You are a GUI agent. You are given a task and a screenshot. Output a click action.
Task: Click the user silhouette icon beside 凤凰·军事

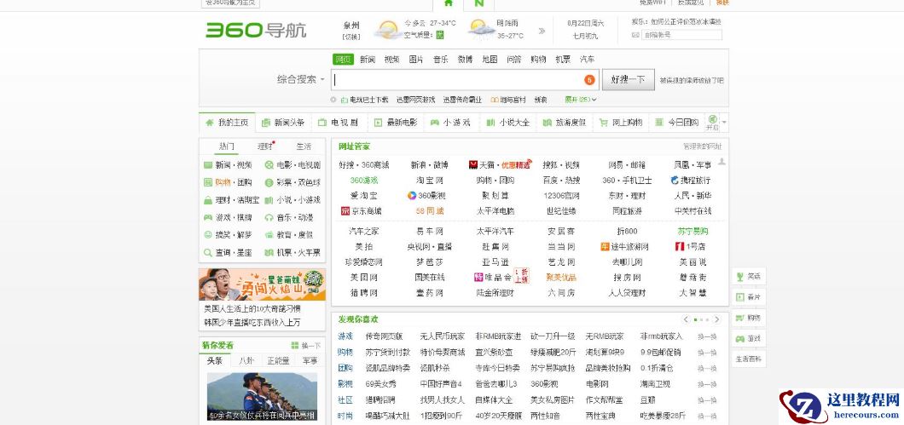point(721,163)
